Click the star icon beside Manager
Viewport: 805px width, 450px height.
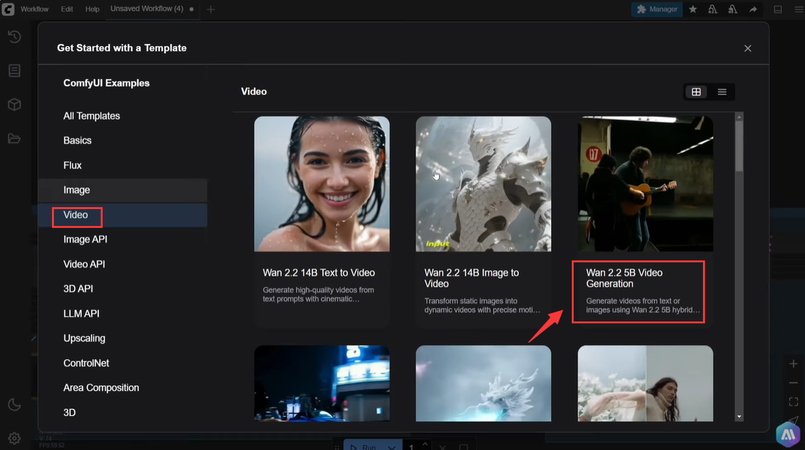click(x=693, y=9)
